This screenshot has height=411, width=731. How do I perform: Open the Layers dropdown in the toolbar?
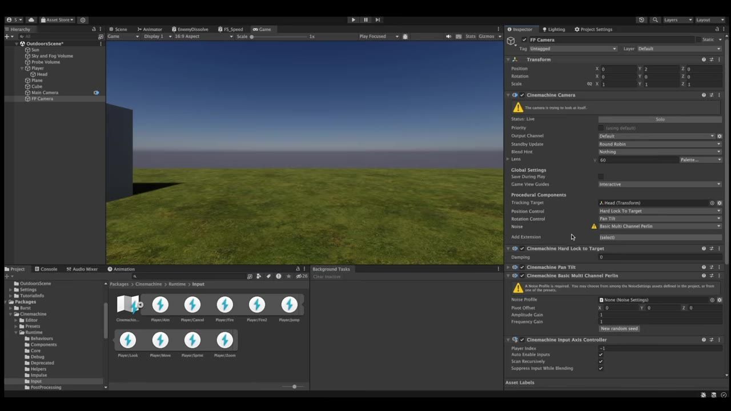(678, 20)
